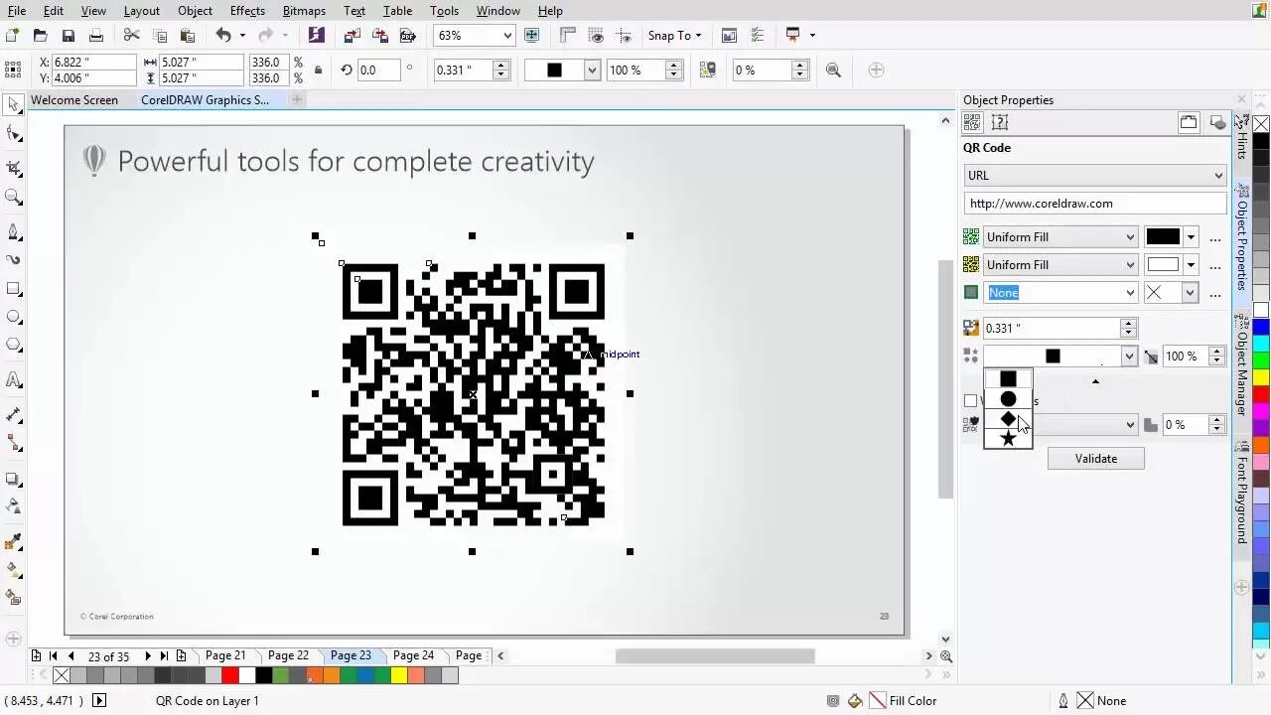Open the Window menu
This screenshot has height=715, width=1271.
pyautogui.click(x=497, y=10)
